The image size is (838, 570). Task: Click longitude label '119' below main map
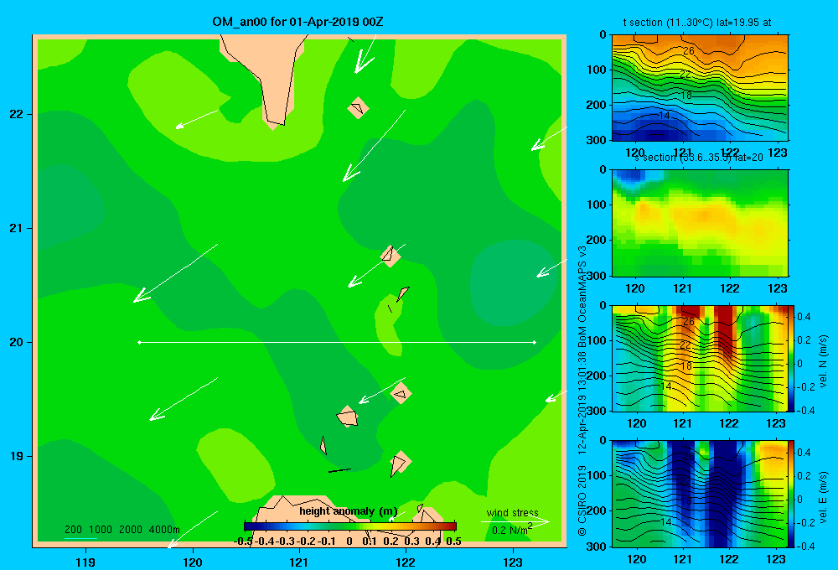pos(85,562)
